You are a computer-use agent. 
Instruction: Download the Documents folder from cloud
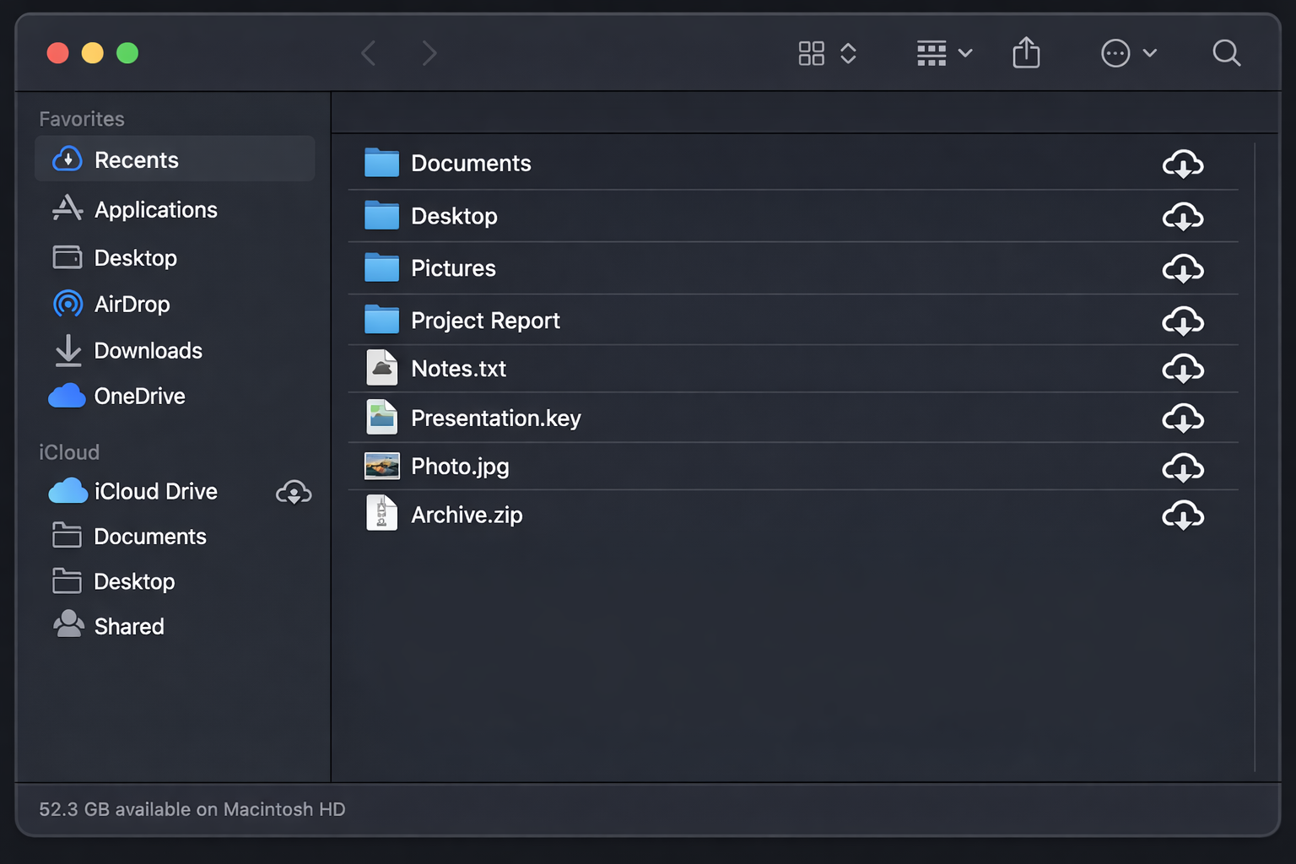pyautogui.click(x=1183, y=164)
